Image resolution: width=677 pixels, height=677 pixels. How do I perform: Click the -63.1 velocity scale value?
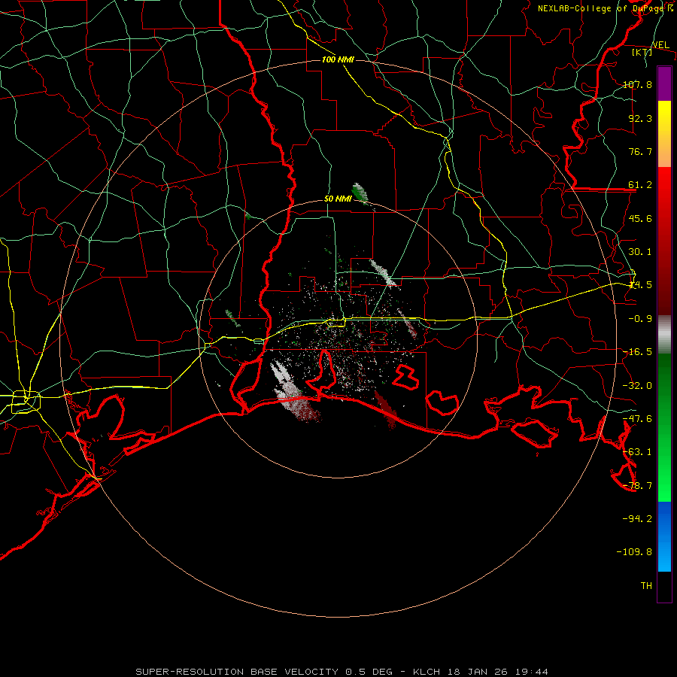[x=638, y=452]
